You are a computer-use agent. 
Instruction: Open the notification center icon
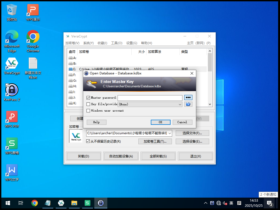click(270, 203)
